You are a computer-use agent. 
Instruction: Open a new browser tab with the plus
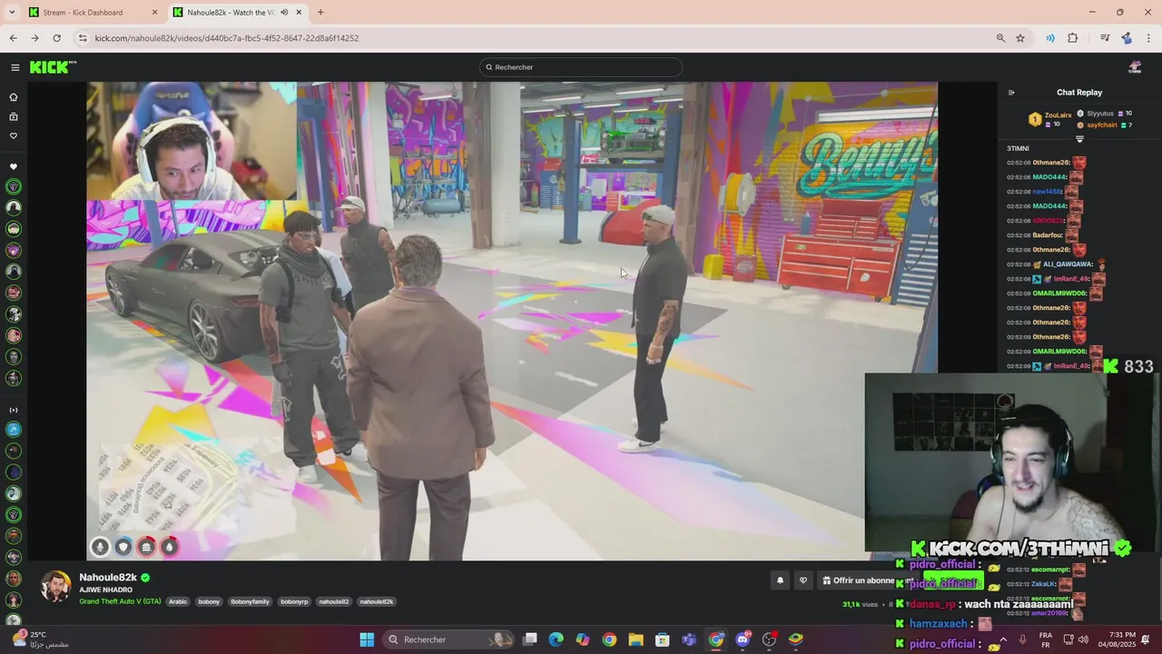[320, 12]
